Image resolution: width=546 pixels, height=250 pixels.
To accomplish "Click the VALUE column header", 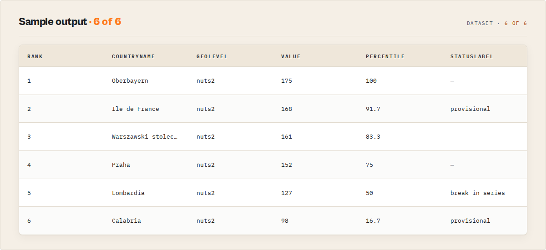I will pyautogui.click(x=291, y=56).
